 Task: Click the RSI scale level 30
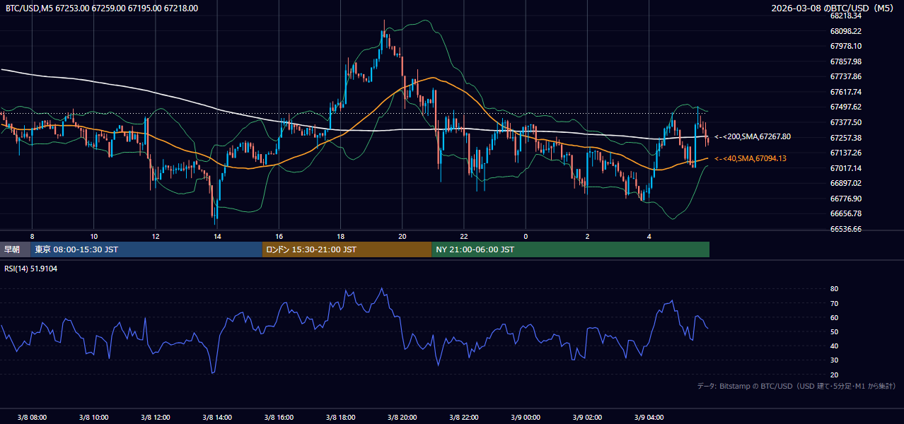[834, 360]
